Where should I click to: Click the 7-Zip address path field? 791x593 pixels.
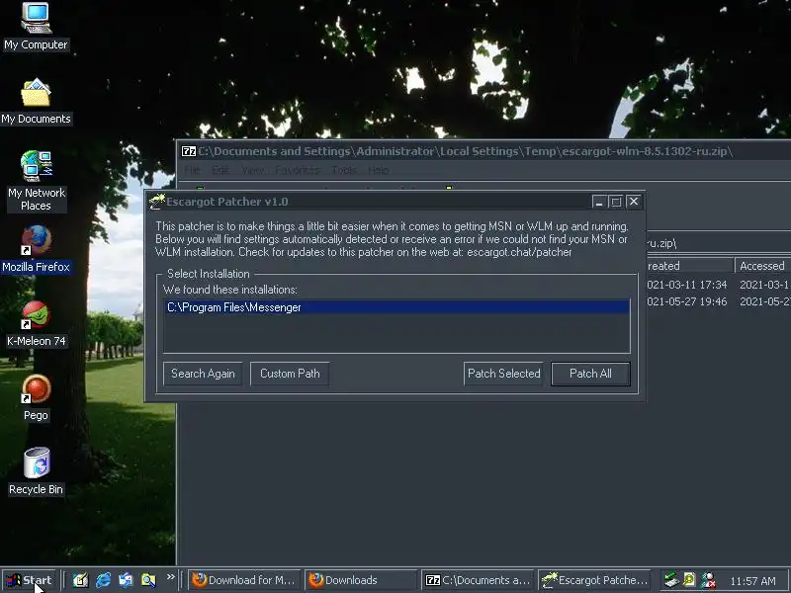click(719, 243)
